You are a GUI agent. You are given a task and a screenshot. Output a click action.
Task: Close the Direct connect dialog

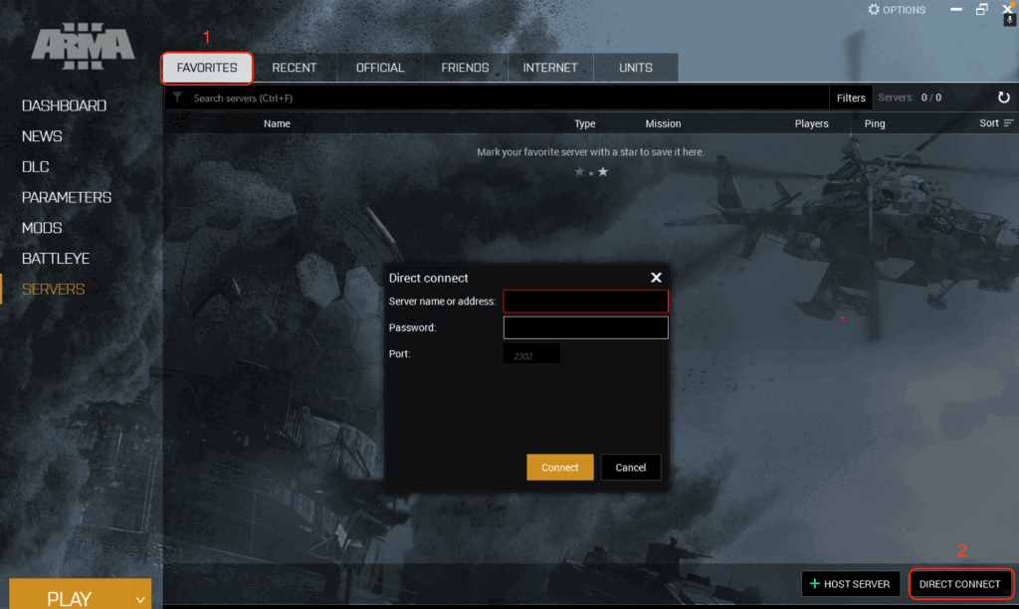(656, 278)
